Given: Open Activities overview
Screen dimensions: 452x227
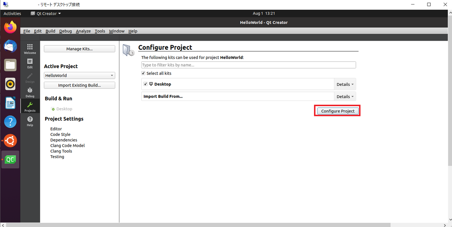Looking at the screenshot, I should coord(12,14).
